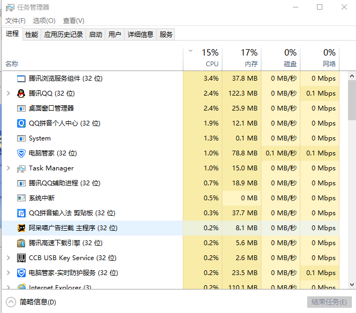The height and width of the screenshot is (313, 356).
Task: Sort by the 网络 column header
Action: point(320,59)
